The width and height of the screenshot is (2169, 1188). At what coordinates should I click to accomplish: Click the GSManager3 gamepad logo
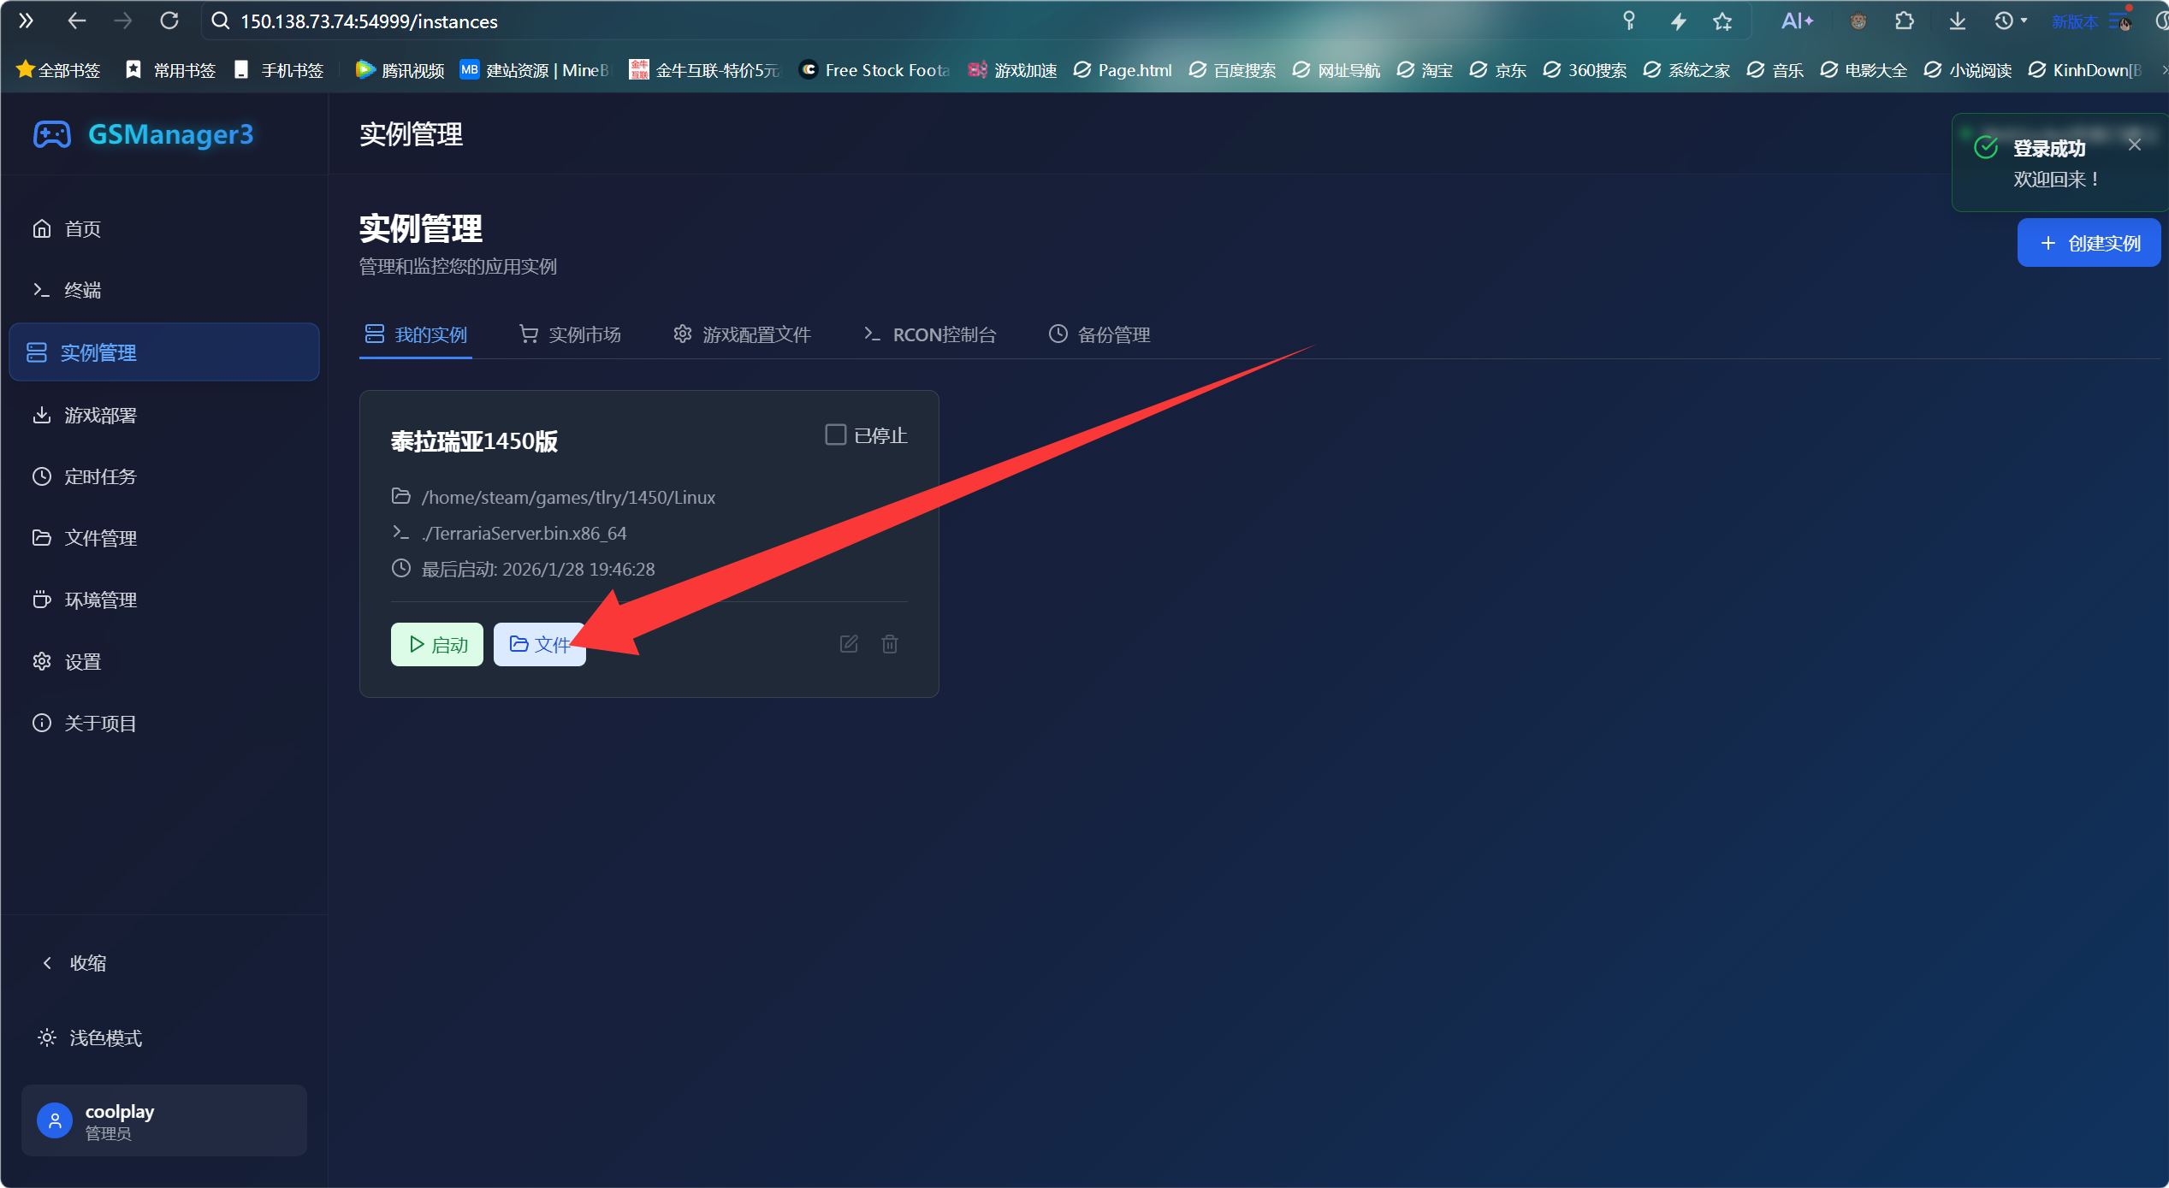tap(52, 134)
